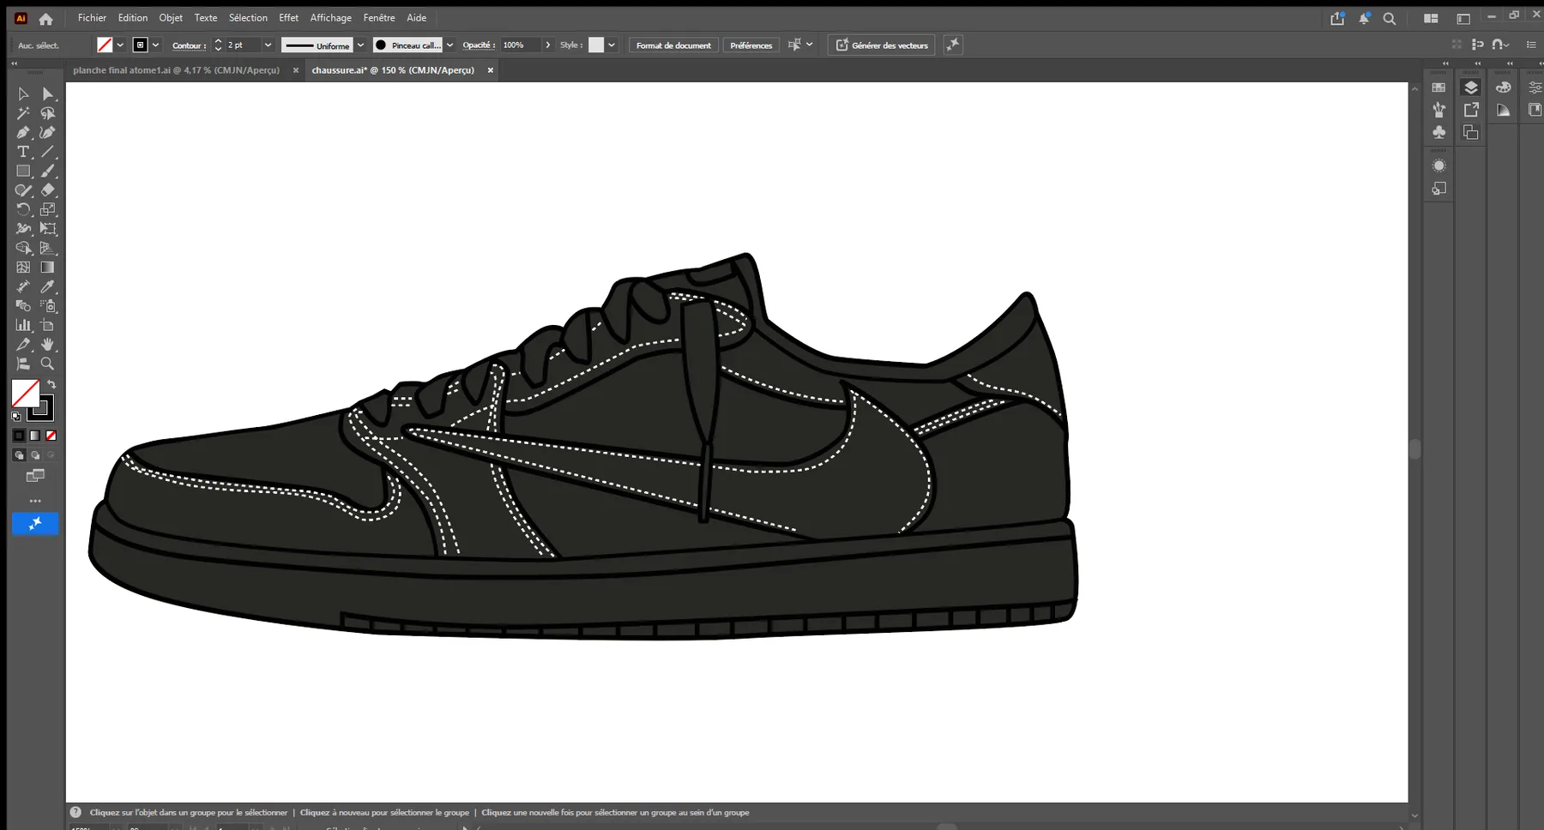Select the Paintbrush tool

click(48, 171)
